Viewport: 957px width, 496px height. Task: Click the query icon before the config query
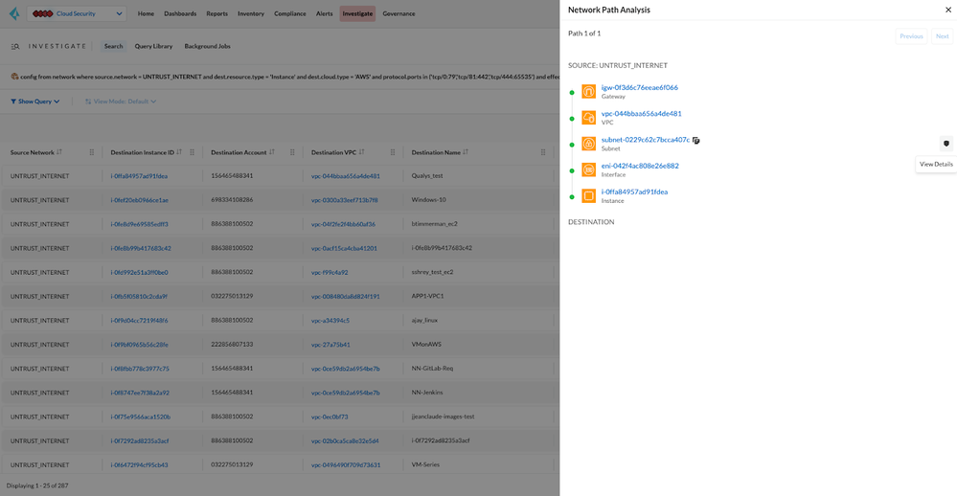tap(14, 77)
